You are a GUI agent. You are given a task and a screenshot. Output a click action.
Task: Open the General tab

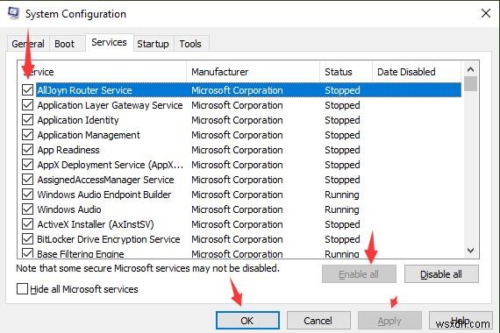point(28,44)
